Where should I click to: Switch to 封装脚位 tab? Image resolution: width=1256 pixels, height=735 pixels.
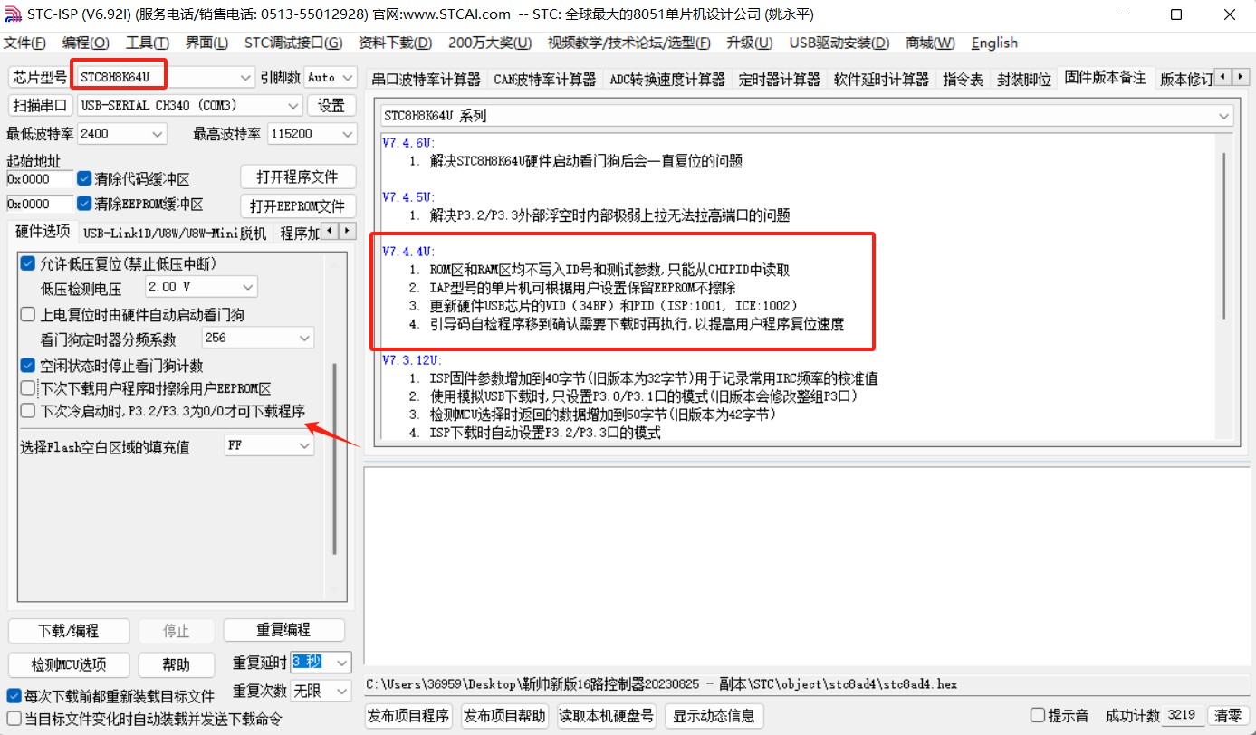click(x=1024, y=79)
